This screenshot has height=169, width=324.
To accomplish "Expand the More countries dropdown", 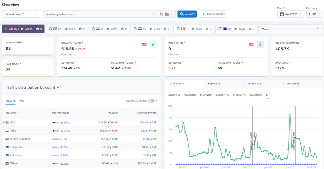I will tap(290, 29).
